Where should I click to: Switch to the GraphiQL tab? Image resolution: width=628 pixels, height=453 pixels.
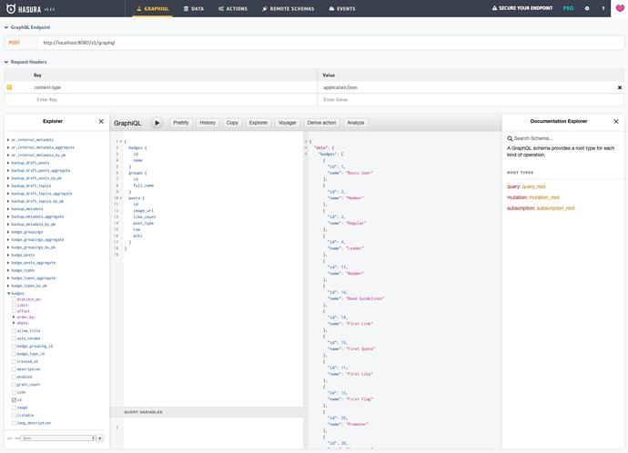153,8
